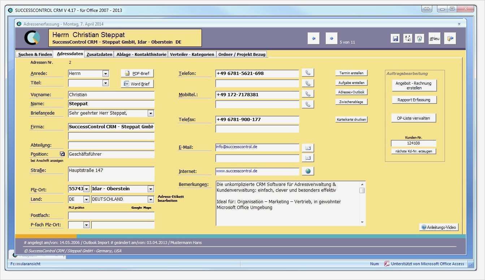
Task: Click the phone icon next to Mobiltel.
Action: pos(308,94)
